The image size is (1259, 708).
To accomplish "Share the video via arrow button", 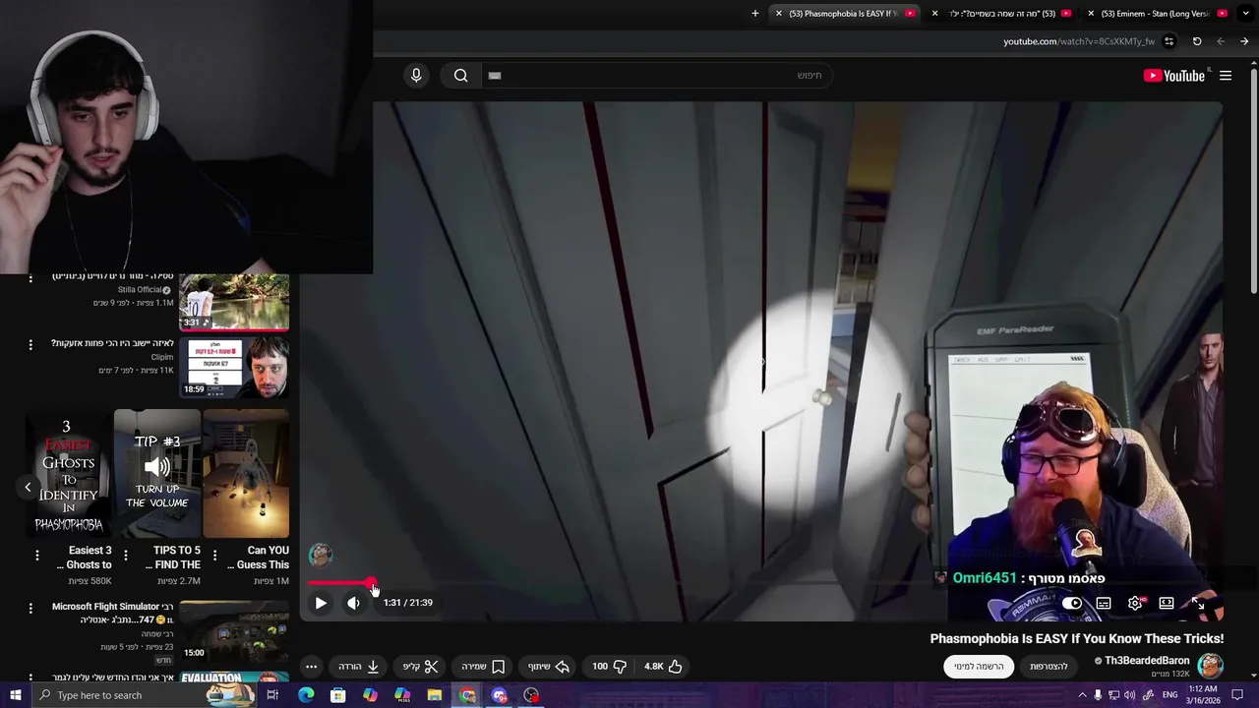I will (549, 666).
